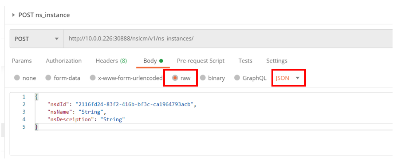Select the none body type radio
This screenshot has height=162, width=393.
point(17,78)
